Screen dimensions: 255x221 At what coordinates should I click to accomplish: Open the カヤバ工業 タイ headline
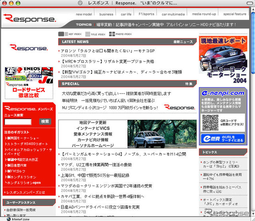(x=102, y=196)
